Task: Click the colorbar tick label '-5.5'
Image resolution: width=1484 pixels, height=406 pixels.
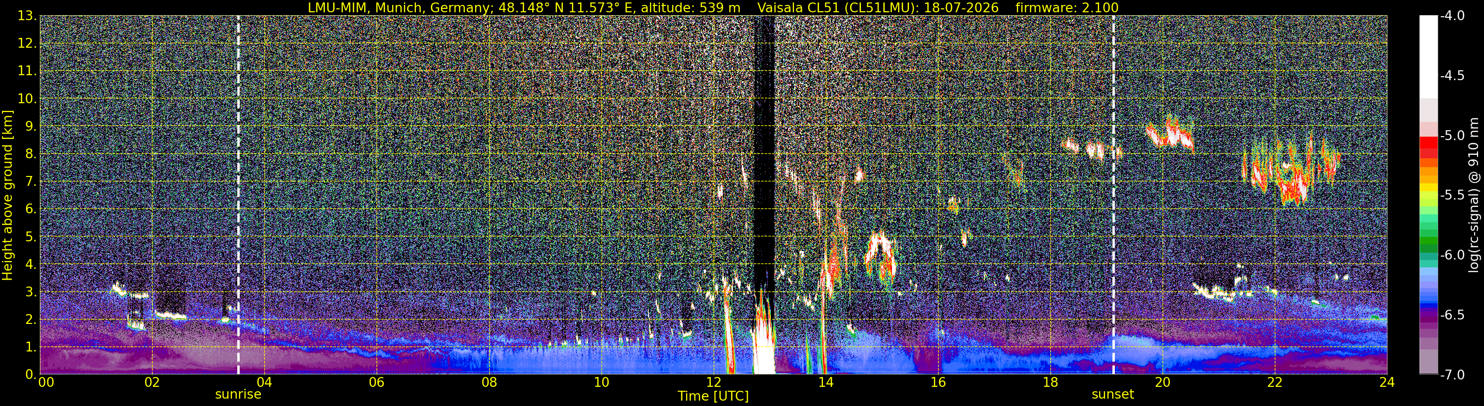Action: coord(1452,196)
